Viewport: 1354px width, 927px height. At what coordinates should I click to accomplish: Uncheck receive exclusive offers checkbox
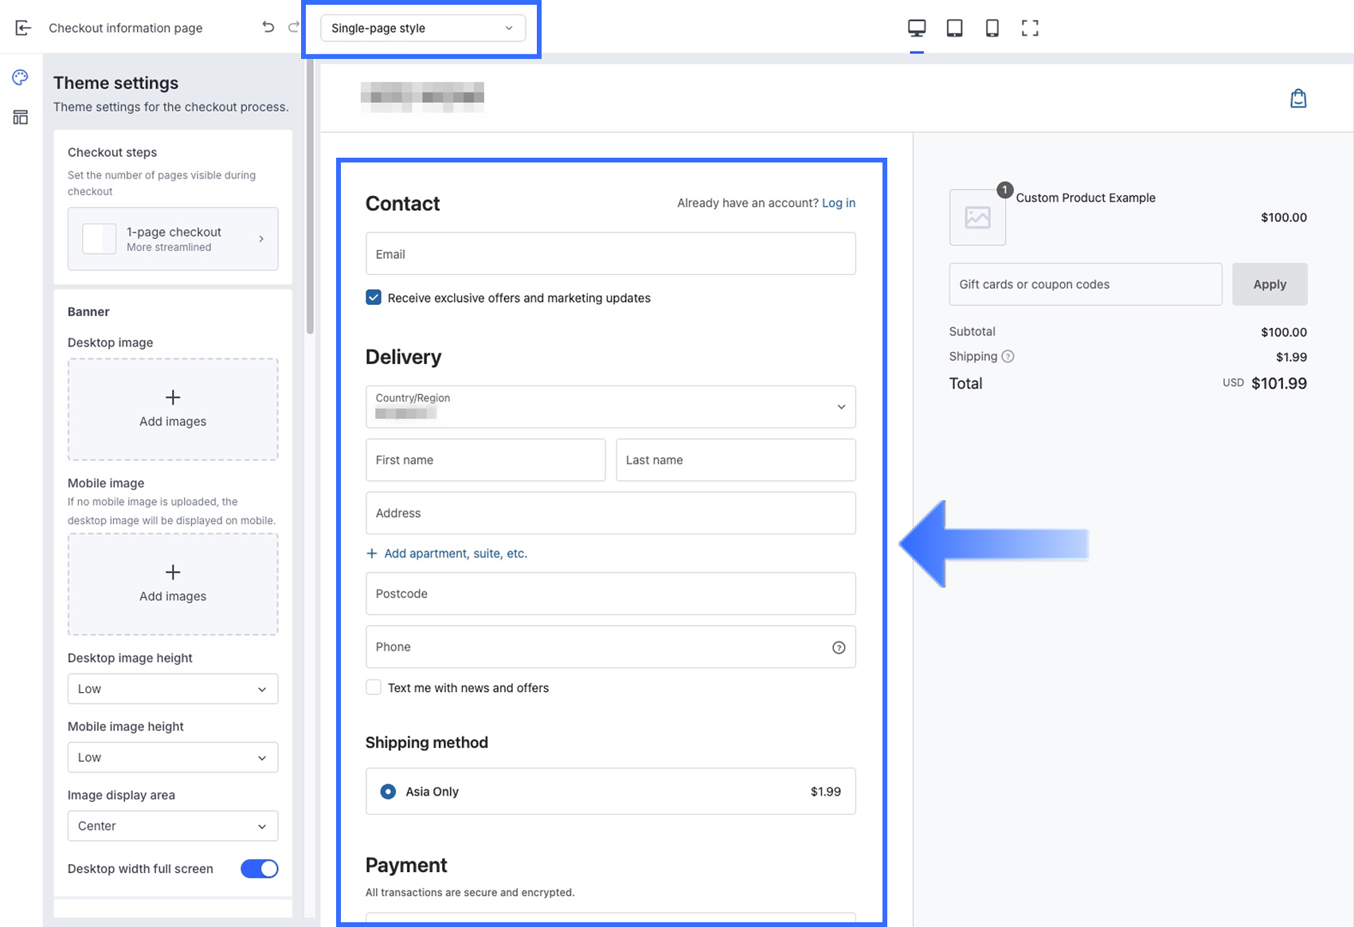pos(374,298)
